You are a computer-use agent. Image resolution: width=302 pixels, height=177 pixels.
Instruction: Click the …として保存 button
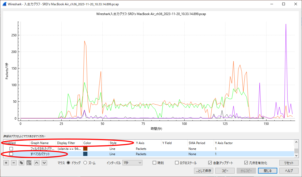204,171
